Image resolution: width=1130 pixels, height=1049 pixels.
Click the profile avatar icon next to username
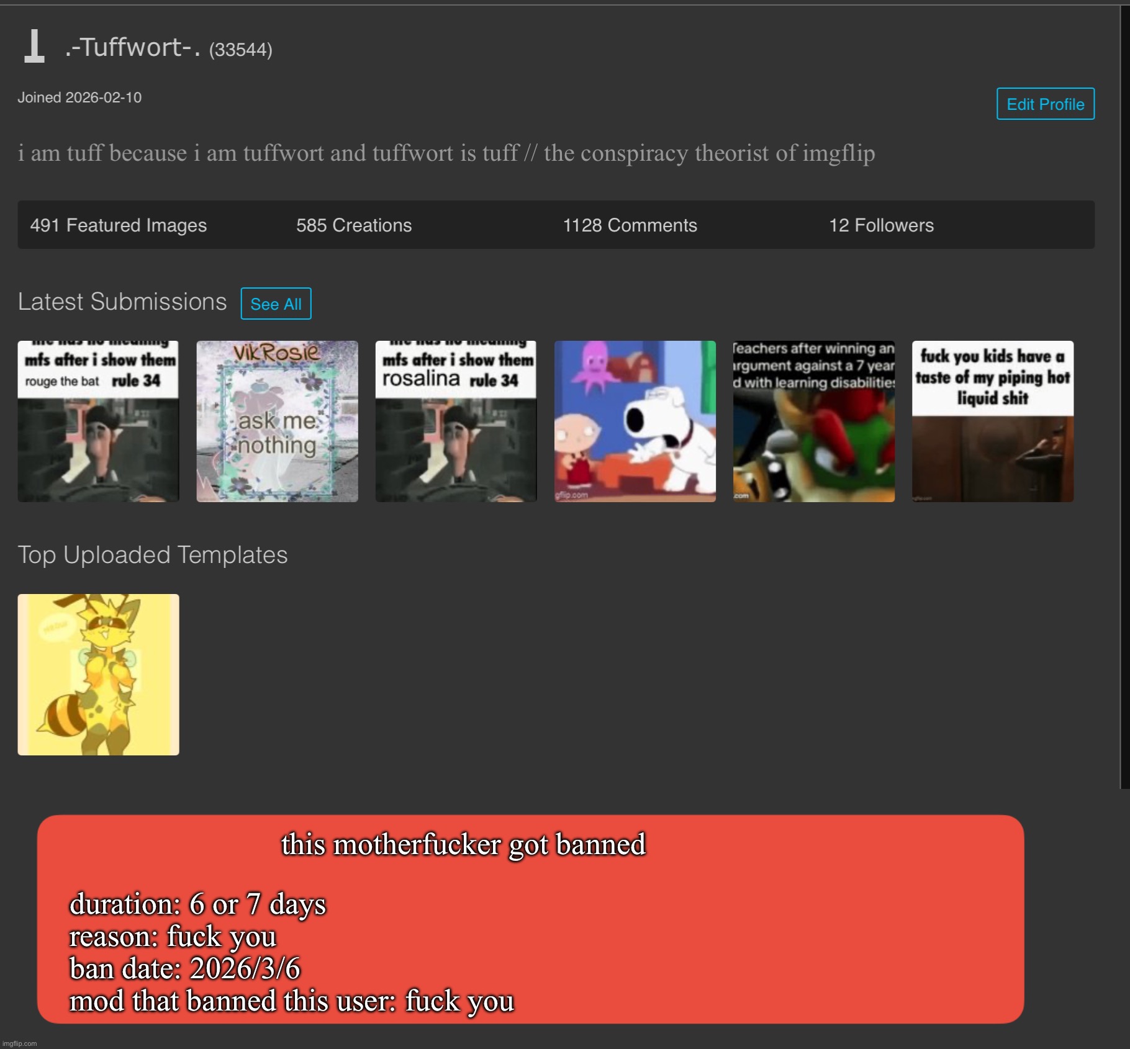pyautogui.click(x=33, y=47)
